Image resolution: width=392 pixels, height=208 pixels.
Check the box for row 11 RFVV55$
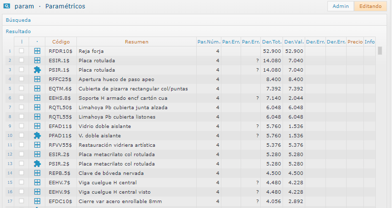21,145
